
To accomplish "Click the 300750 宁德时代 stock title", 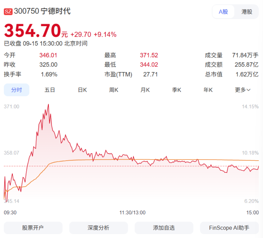I will (42, 11).
